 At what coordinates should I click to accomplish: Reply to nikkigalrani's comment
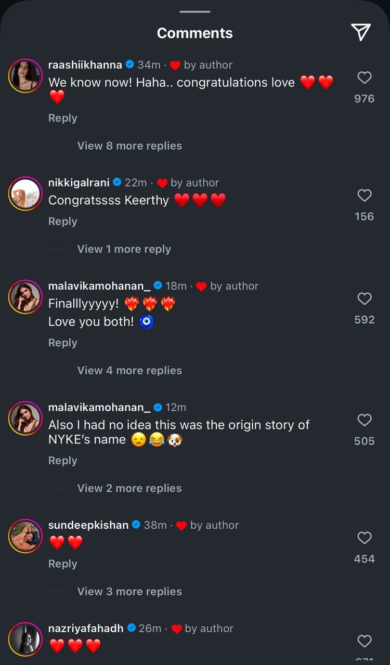click(62, 221)
